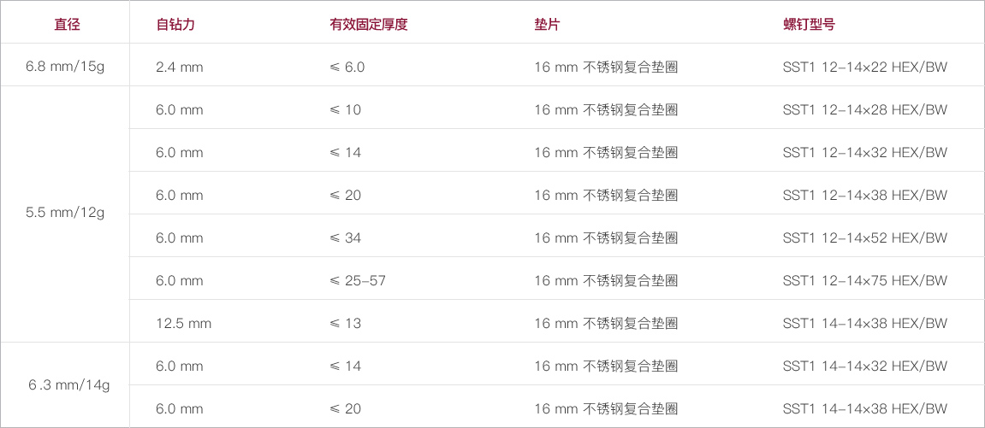Click the ≤ 25-57 thickness cell

tap(358, 281)
